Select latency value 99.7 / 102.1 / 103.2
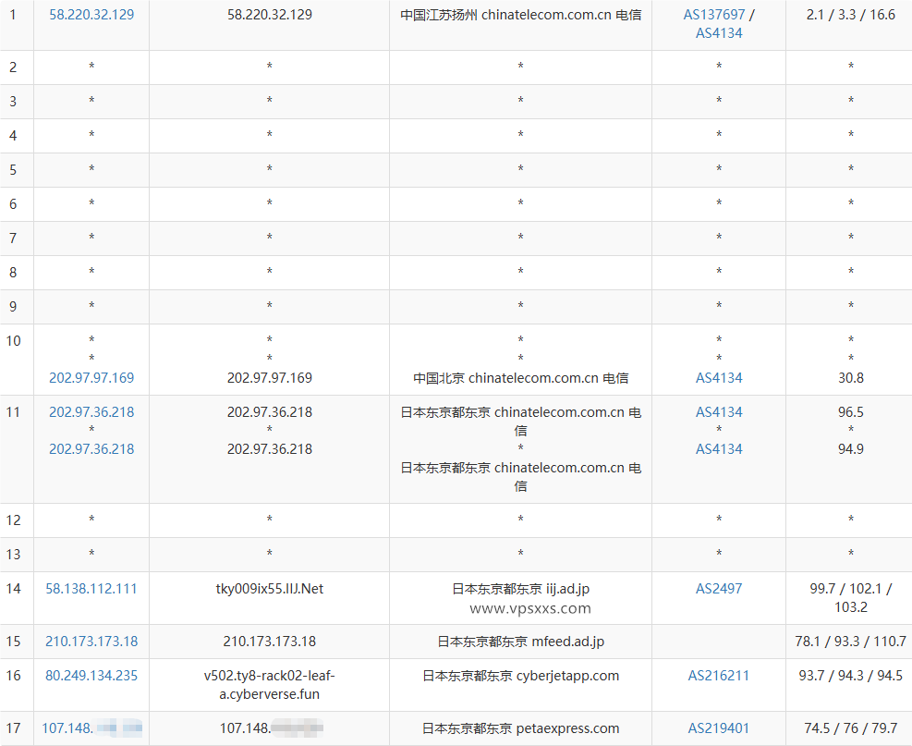The image size is (912, 746). coord(850,597)
